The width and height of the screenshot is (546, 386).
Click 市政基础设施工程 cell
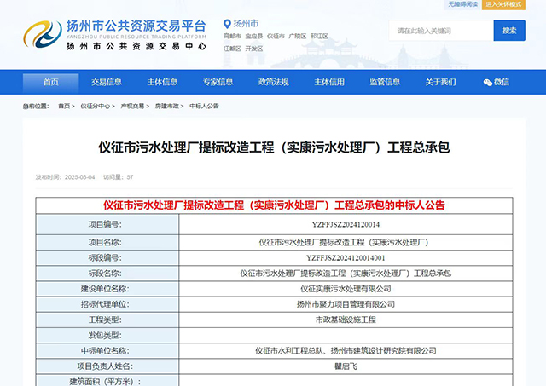click(346, 320)
